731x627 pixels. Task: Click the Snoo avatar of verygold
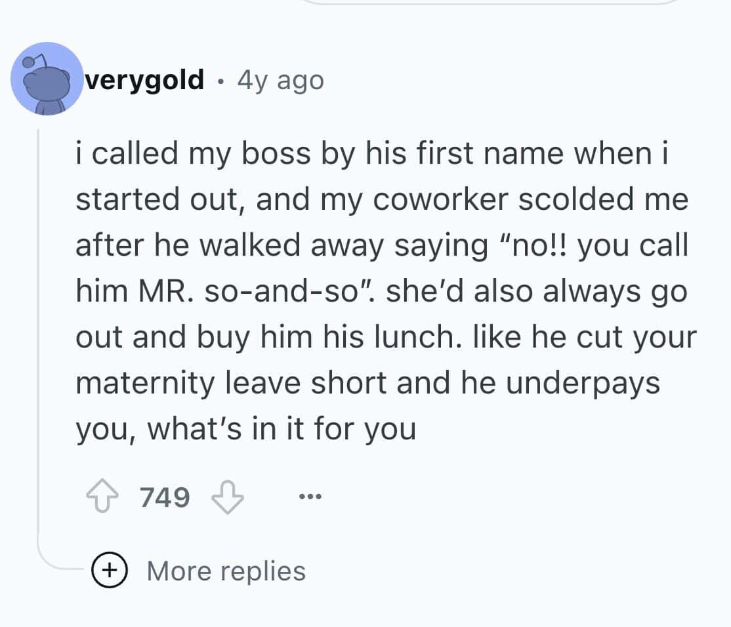tap(47, 79)
